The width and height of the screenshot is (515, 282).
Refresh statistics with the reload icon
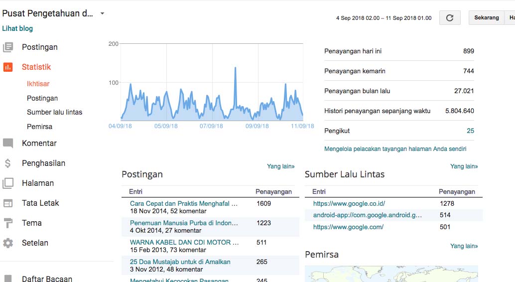tap(450, 18)
